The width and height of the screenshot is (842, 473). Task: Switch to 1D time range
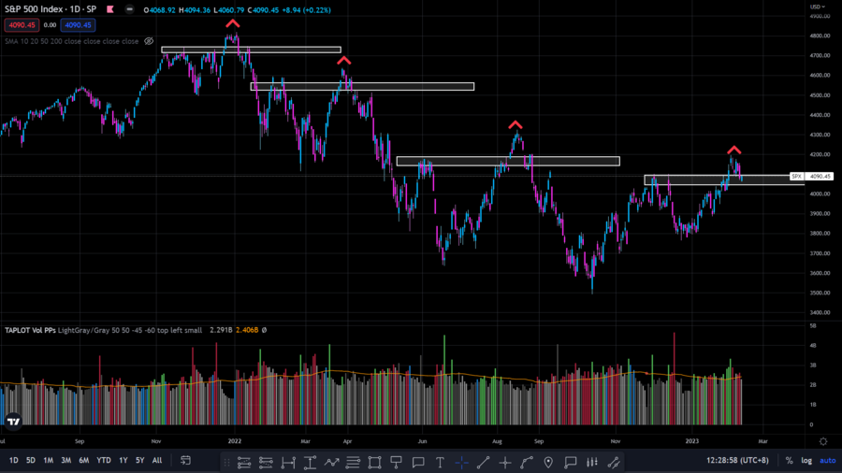13,460
